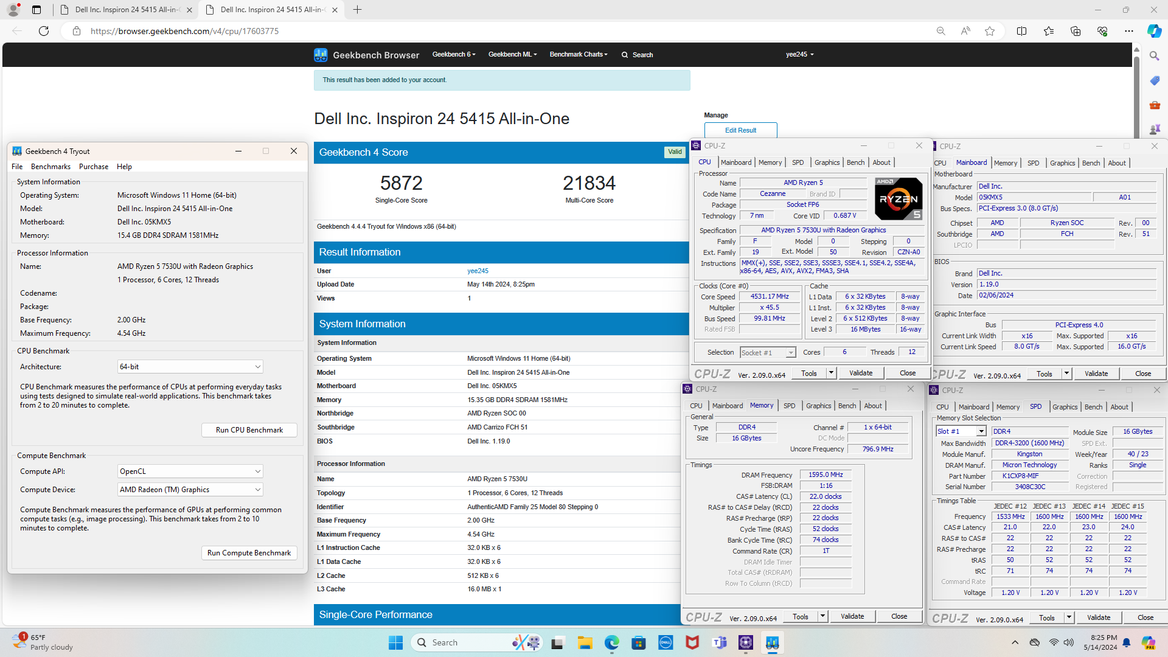Open Edge split screen icon
The height and width of the screenshot is (657, 1168).
tap(1021, 31)
